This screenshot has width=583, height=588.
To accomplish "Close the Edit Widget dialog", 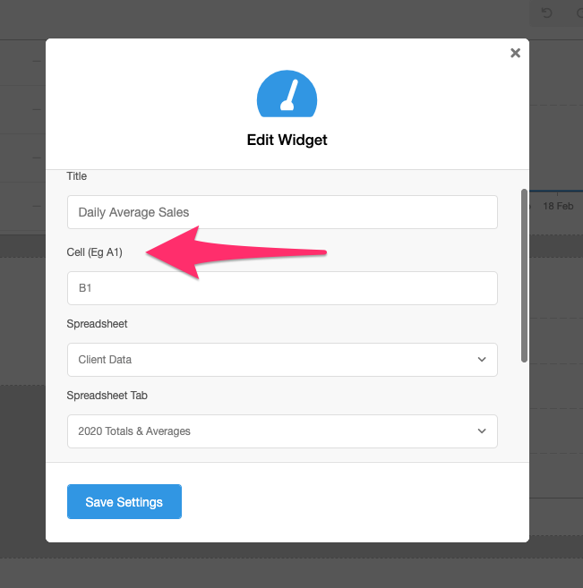I will pos(515,53).
